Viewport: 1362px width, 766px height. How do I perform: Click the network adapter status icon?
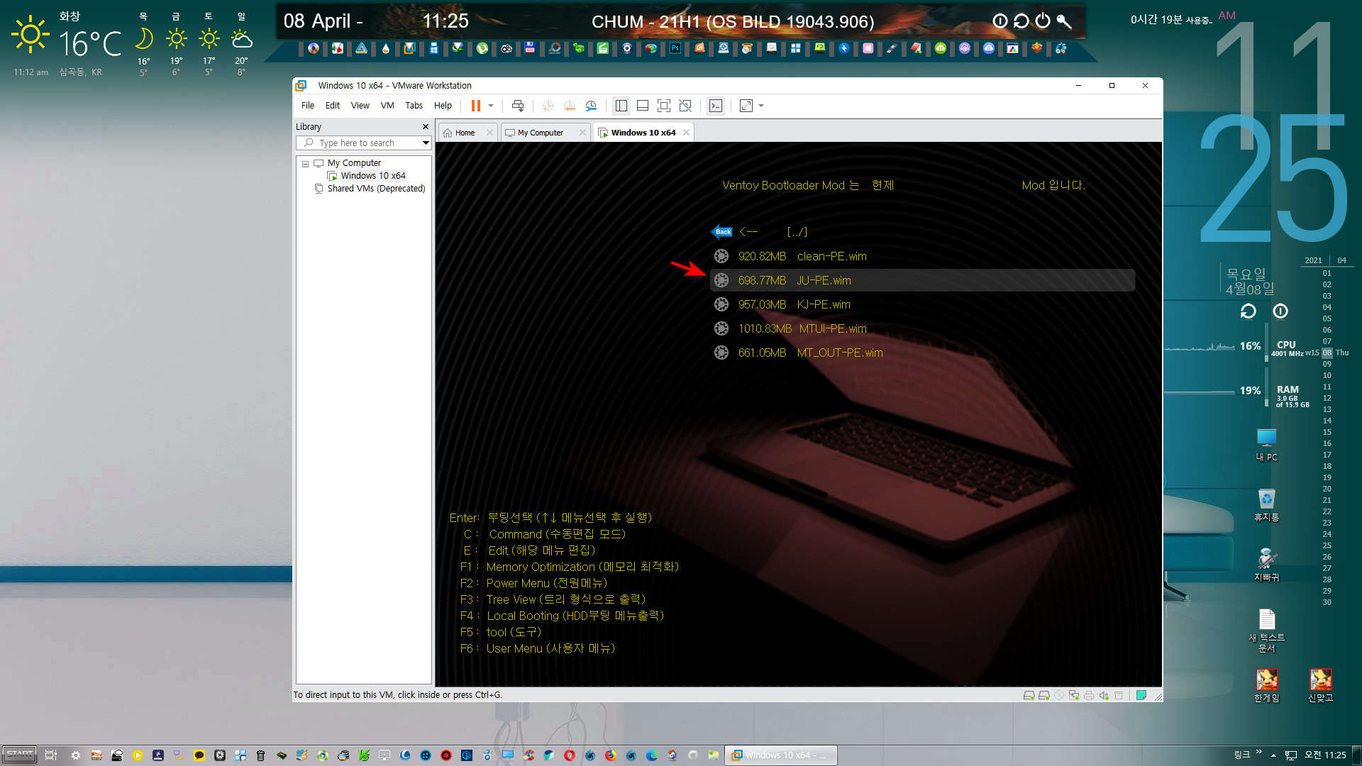coord(1073,695)
